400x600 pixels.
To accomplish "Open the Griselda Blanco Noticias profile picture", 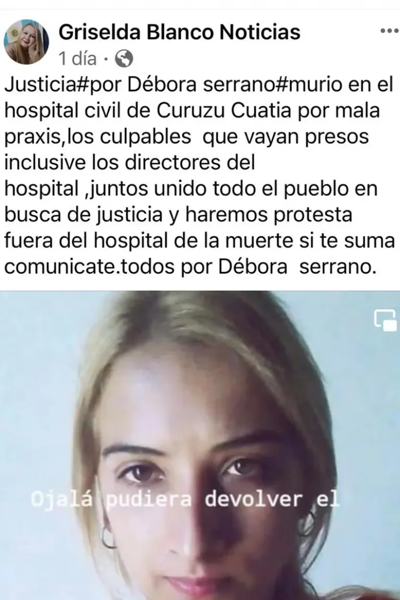I will pyautogui.click(x=26, y=42).
